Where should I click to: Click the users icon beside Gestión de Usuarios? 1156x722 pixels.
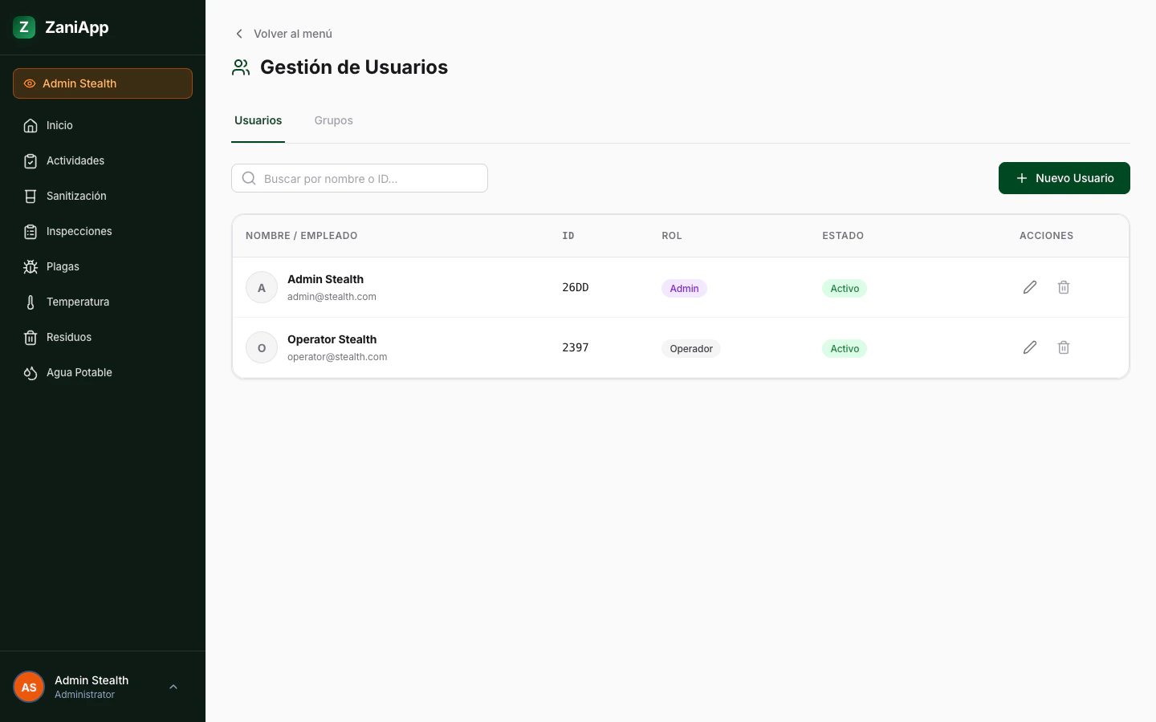click(x=241, y=67)
